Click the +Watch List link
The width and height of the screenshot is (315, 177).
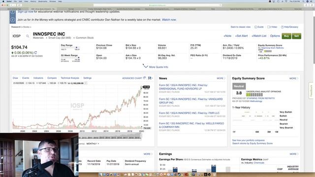[259, 36]
